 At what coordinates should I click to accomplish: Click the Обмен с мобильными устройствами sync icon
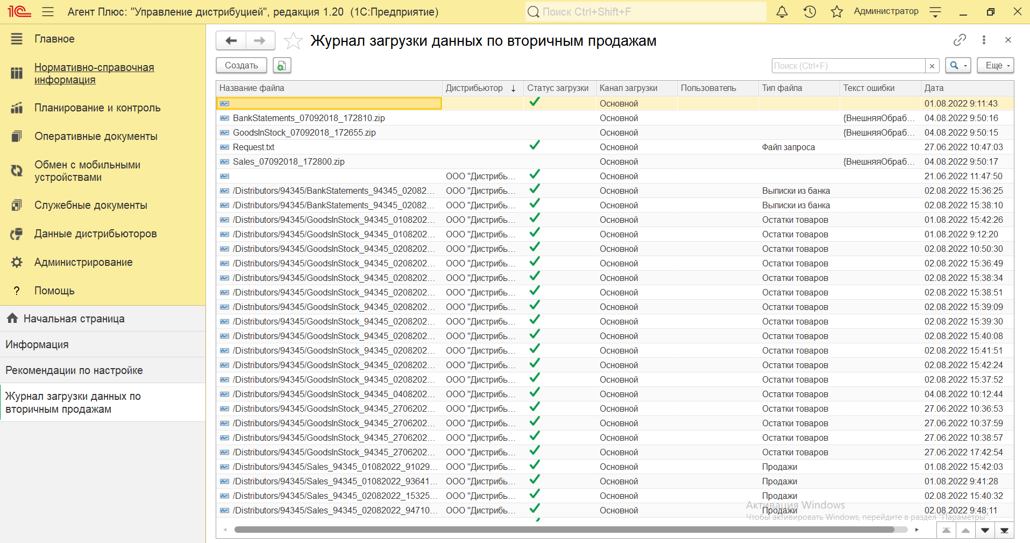coord(17,171)
